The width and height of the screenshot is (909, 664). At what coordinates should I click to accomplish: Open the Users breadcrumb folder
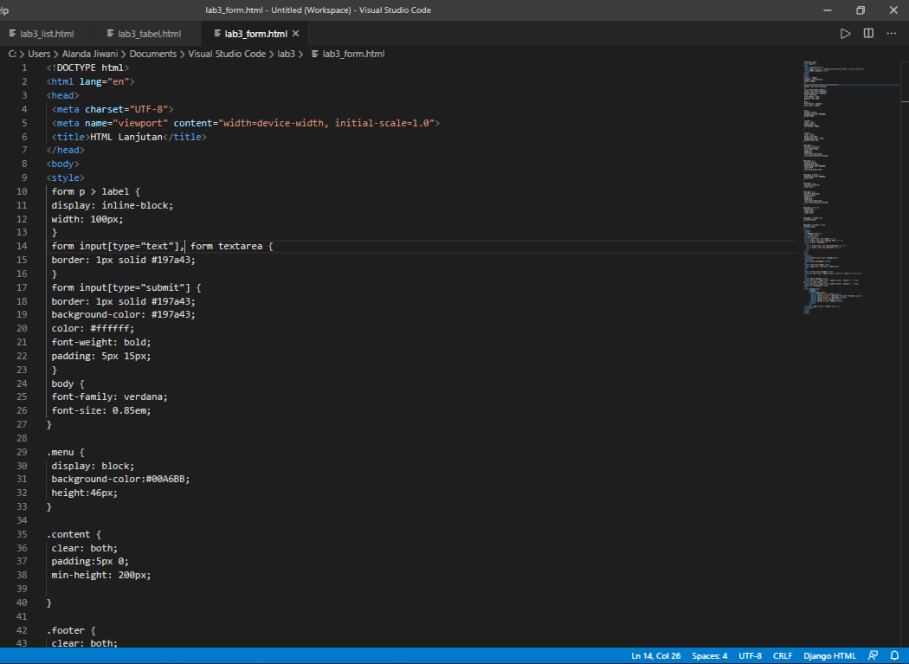[x=39, y=54]
